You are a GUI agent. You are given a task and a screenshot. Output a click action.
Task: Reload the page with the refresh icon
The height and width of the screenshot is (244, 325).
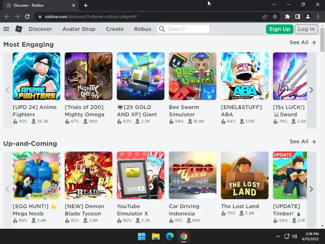coord(27,17)
